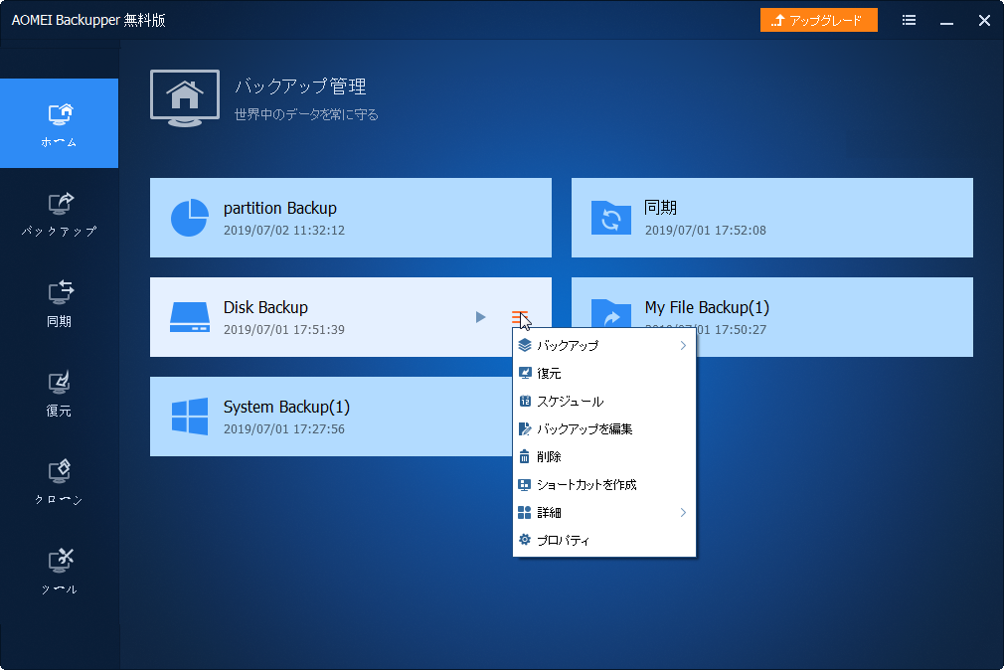Click the System Backup(1) task title
1004x670 pixels.
click(286, 407)
